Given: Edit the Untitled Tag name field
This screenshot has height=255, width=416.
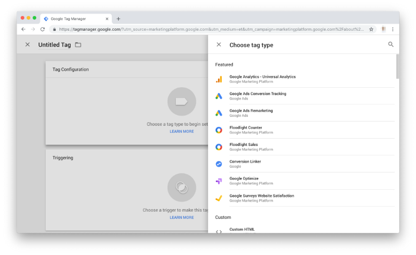Looking at the screenshot, I should 55,44.
